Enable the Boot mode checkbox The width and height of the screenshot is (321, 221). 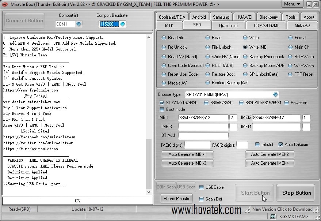point(162,109)
